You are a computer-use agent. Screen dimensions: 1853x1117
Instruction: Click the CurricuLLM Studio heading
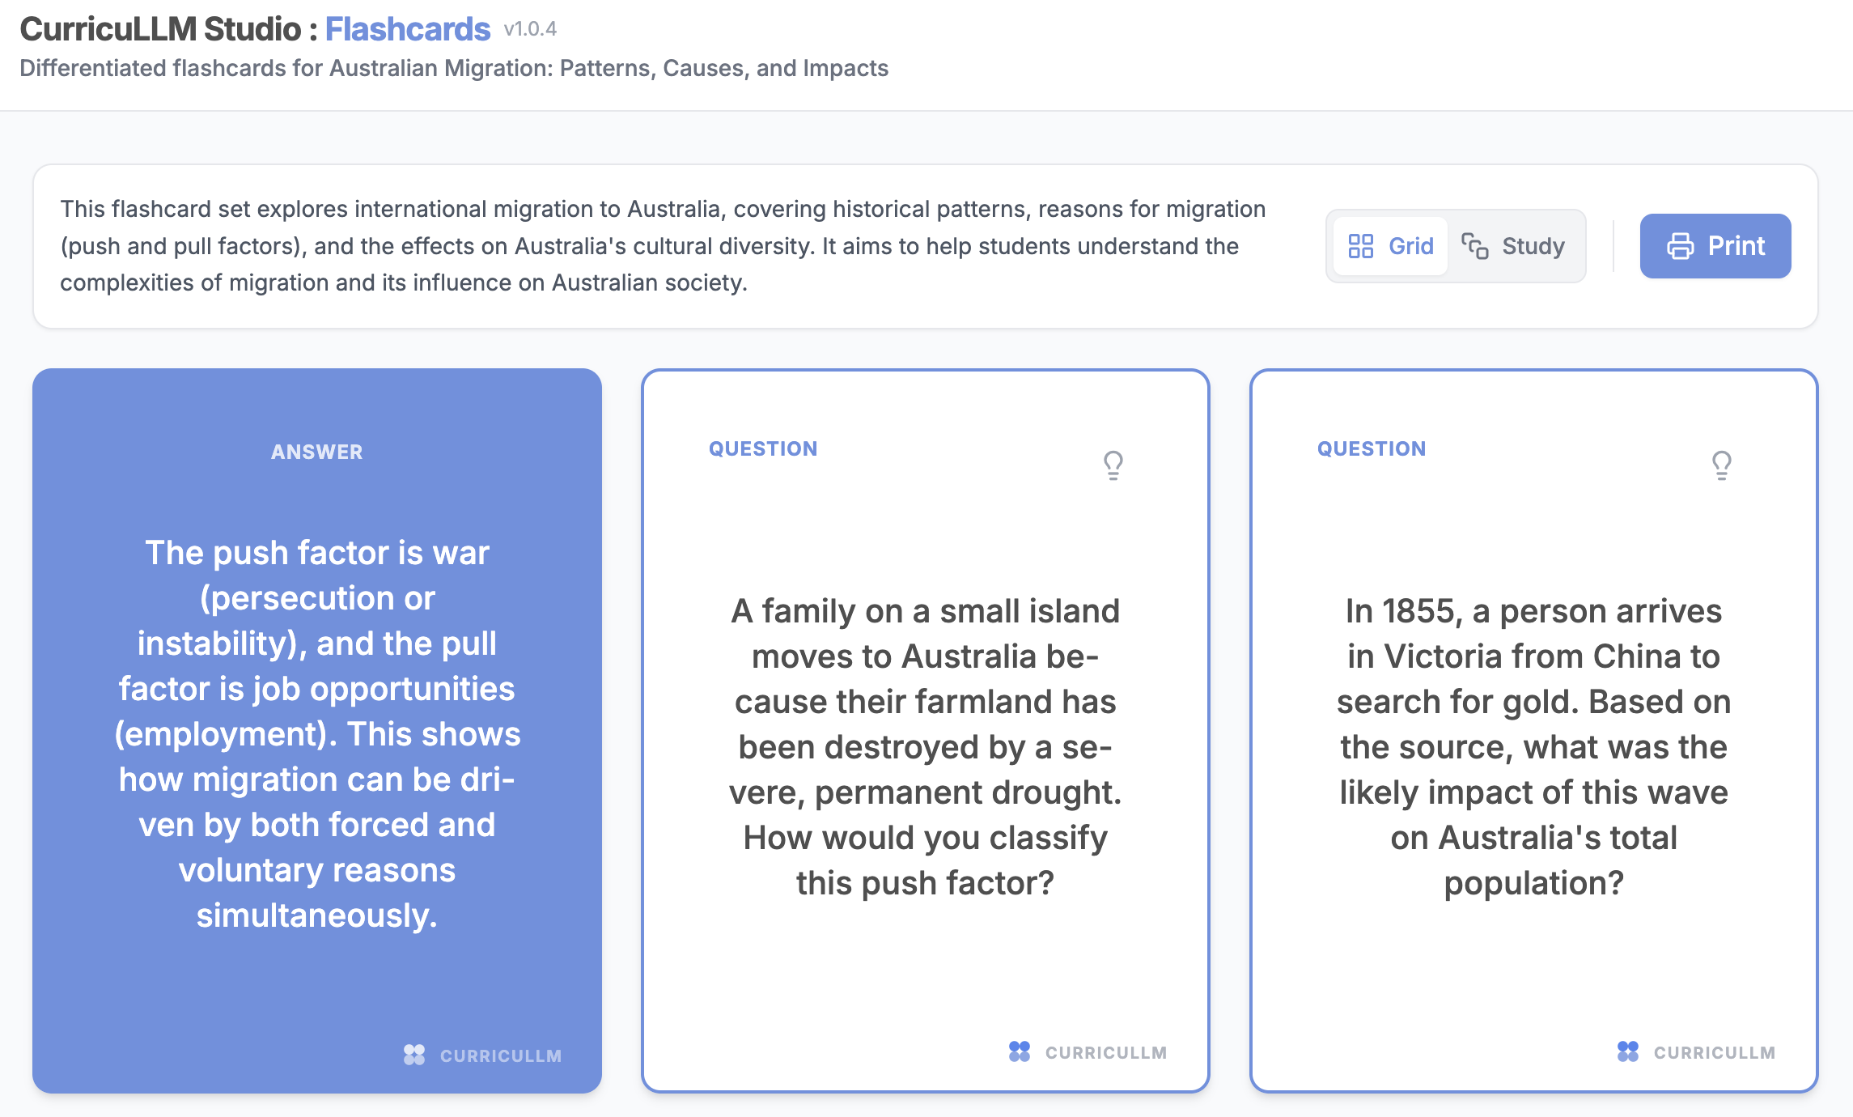(160, 29)
